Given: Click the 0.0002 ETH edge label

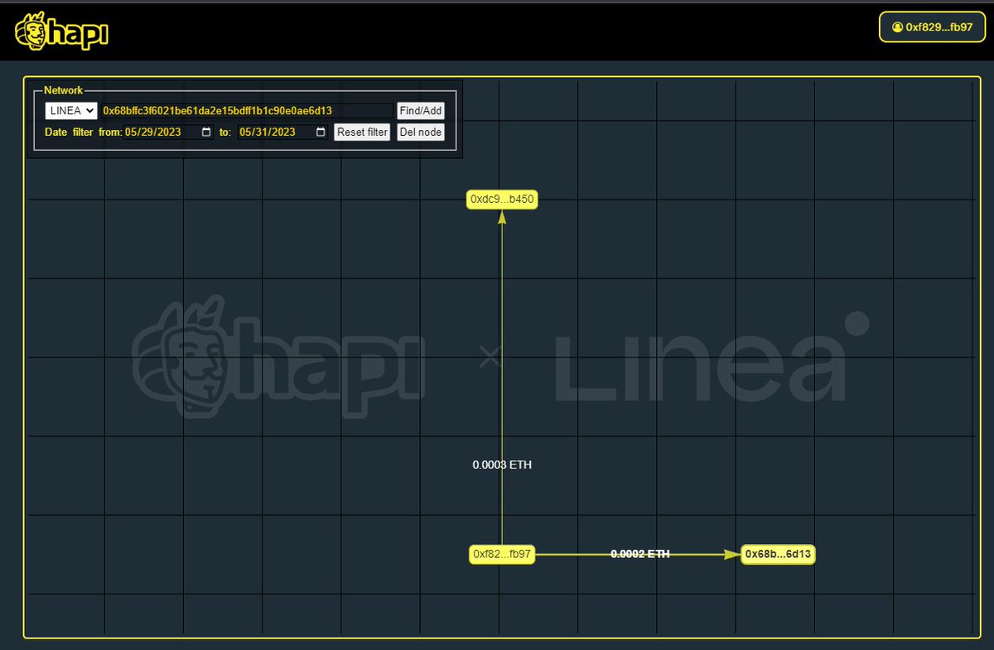Looking at the screenshot, I should tap(639, 554).
